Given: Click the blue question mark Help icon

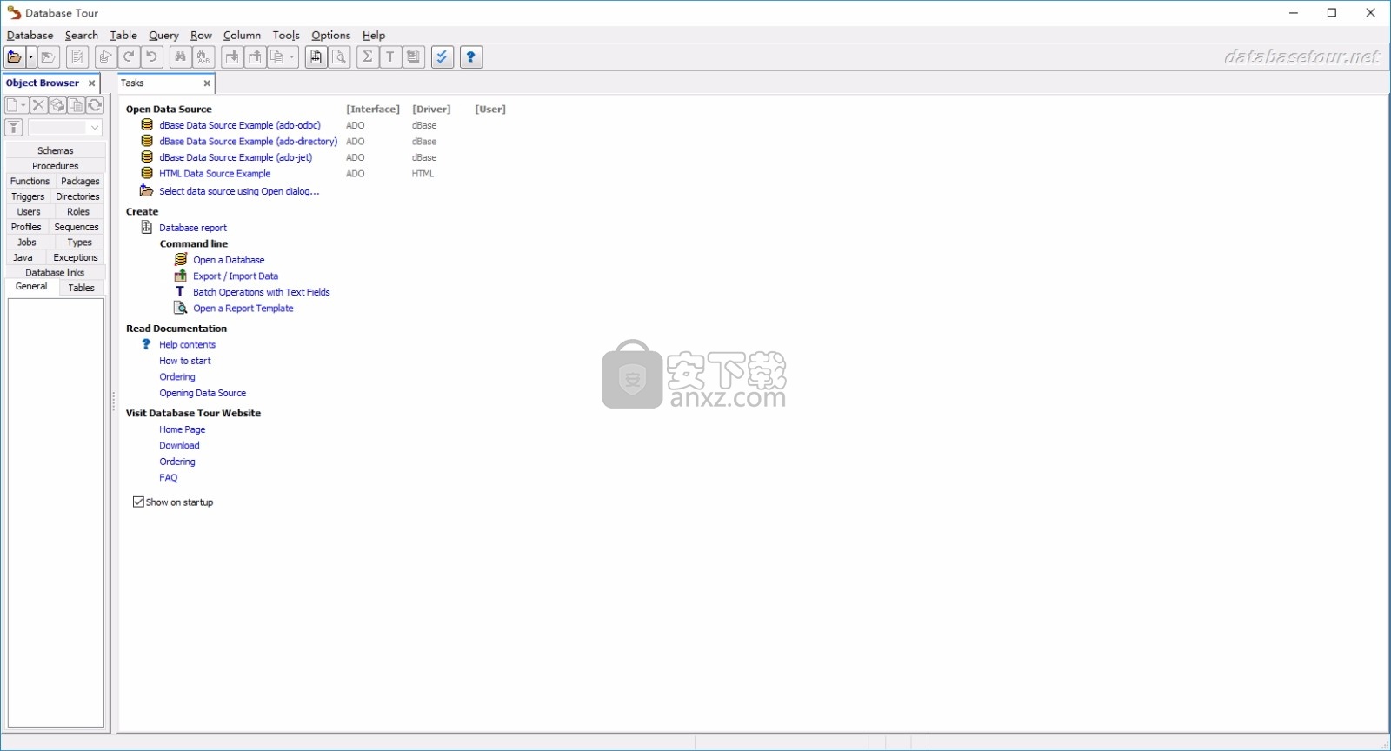Looking at the screenshot, I should (471, 57).
